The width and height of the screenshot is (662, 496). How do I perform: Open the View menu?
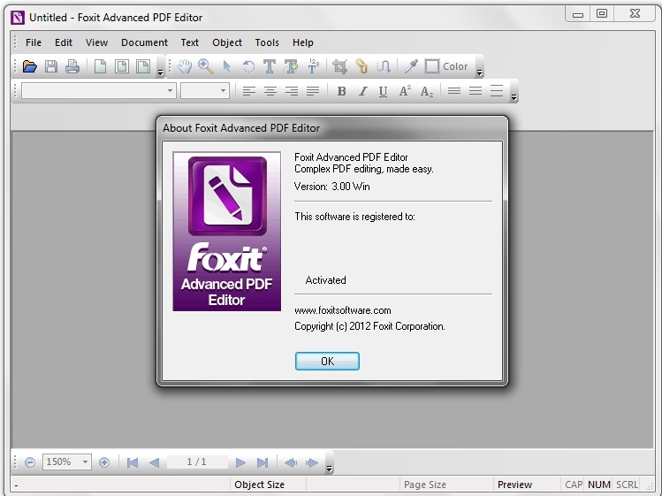(96, 42)
